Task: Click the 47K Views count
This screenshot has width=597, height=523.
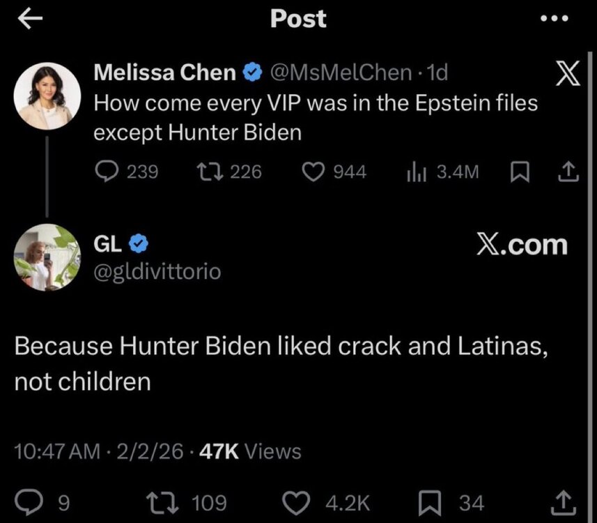Action: click(x=251, y=451)
